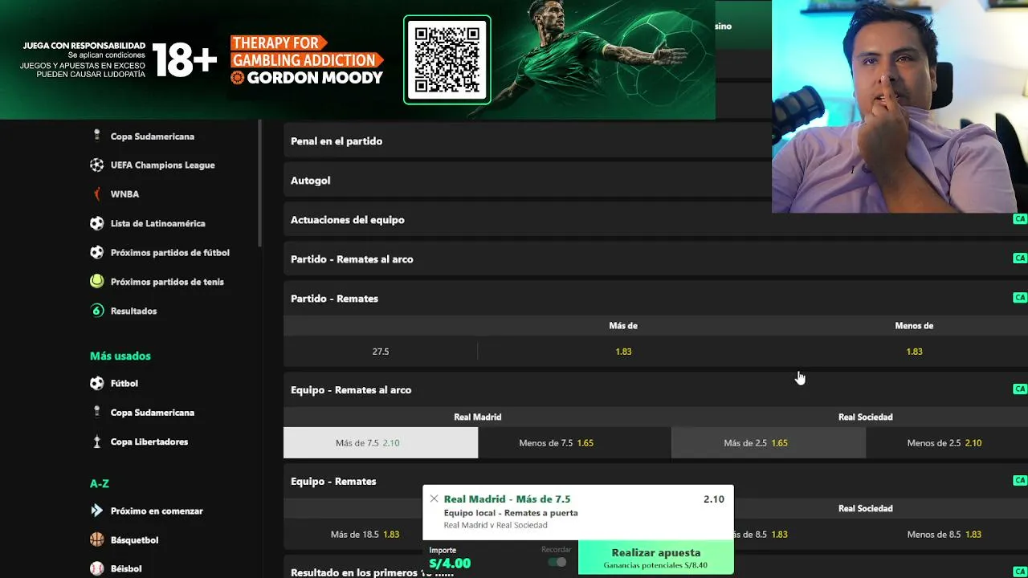1028x578 pixels.
Task: Click the football icon next to Fútbol
Action: pos(97,383)
